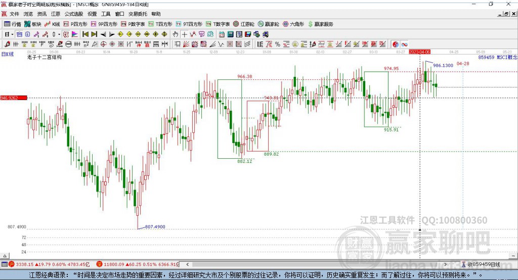Click Shenzhen index 11800.09 status entry

pos(138,264)
